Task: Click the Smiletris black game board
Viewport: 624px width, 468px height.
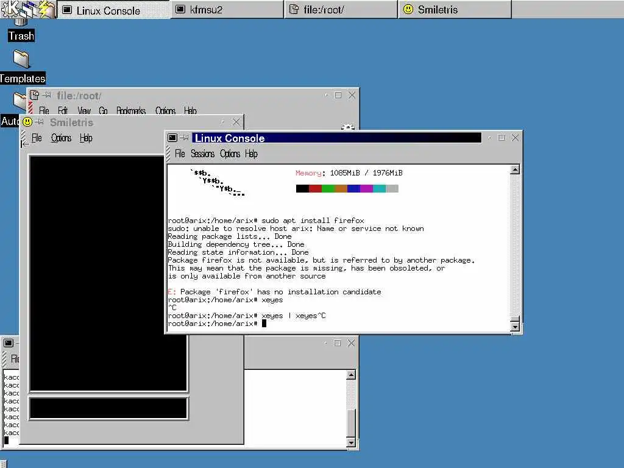Action: coord(108,274)
